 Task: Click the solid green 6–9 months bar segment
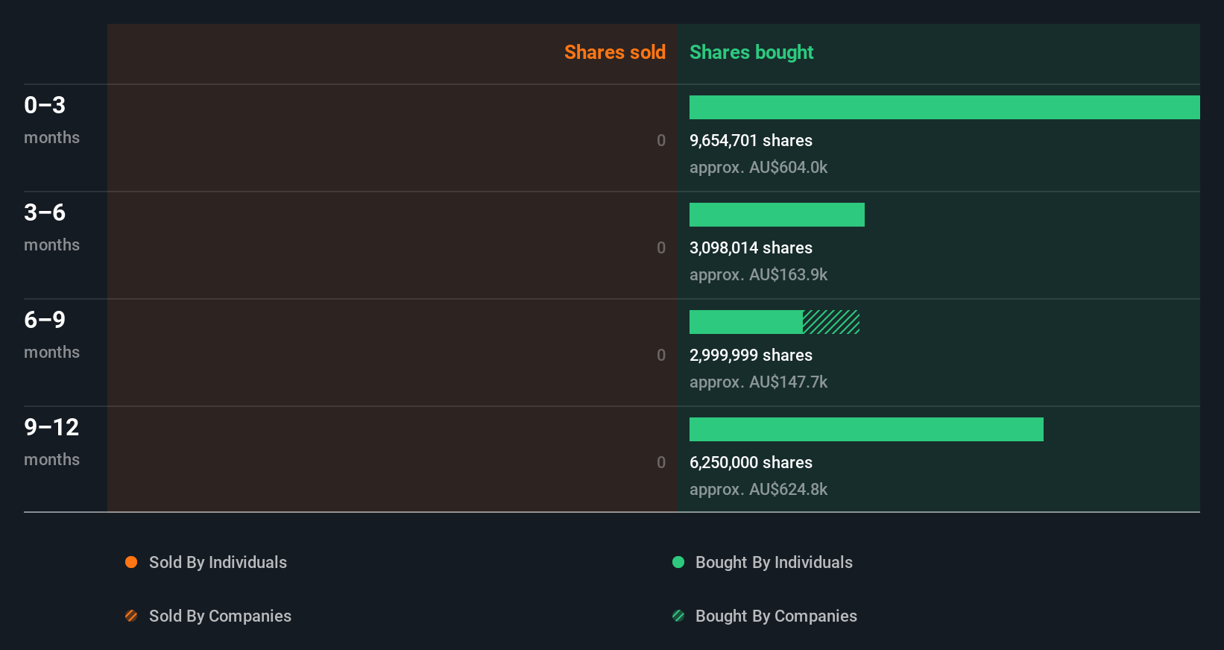pos(746,322)
